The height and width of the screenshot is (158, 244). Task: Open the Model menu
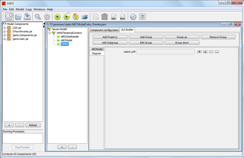click(x=20, y=9)
